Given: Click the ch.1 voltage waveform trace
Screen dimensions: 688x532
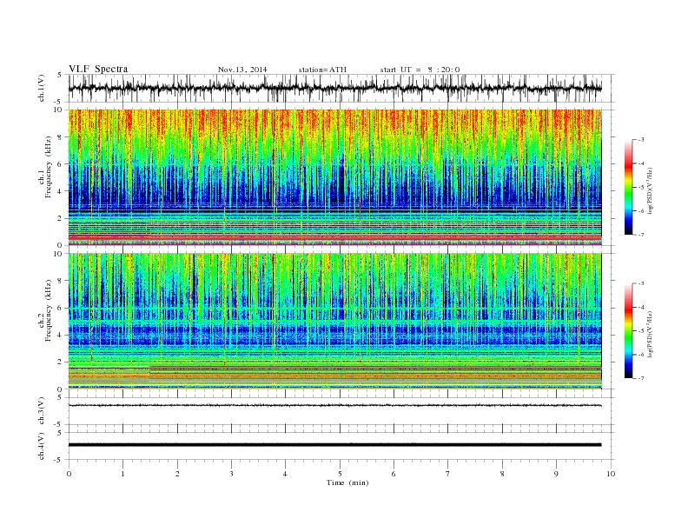Looking at the screenshot, I should click(334, 88).
